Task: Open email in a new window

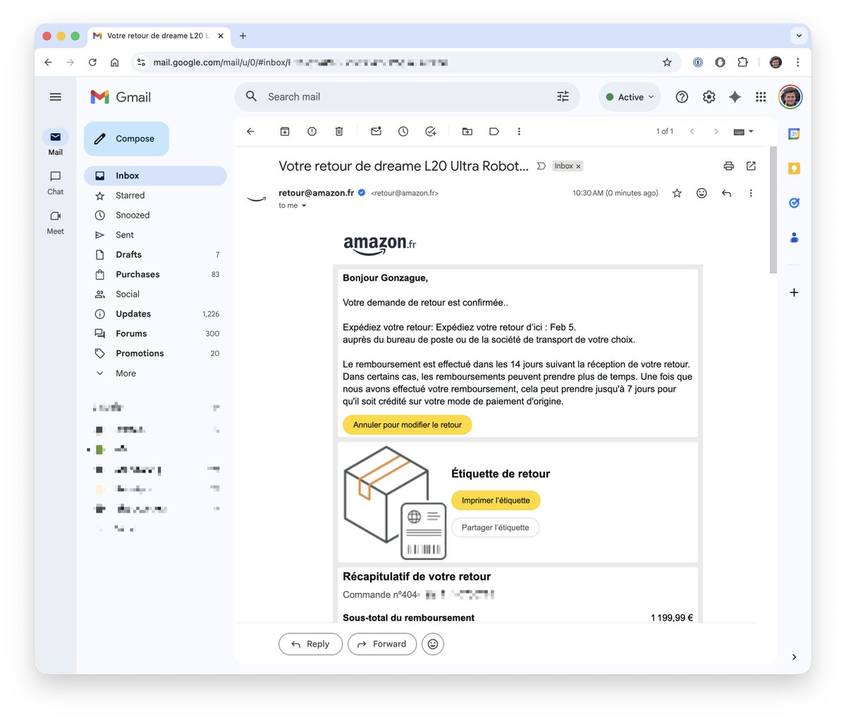Action: [751, 166]
